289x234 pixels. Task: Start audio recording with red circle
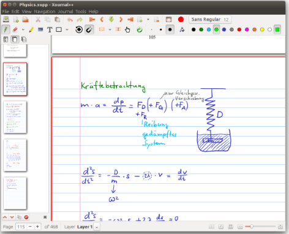tap(181, 20)
